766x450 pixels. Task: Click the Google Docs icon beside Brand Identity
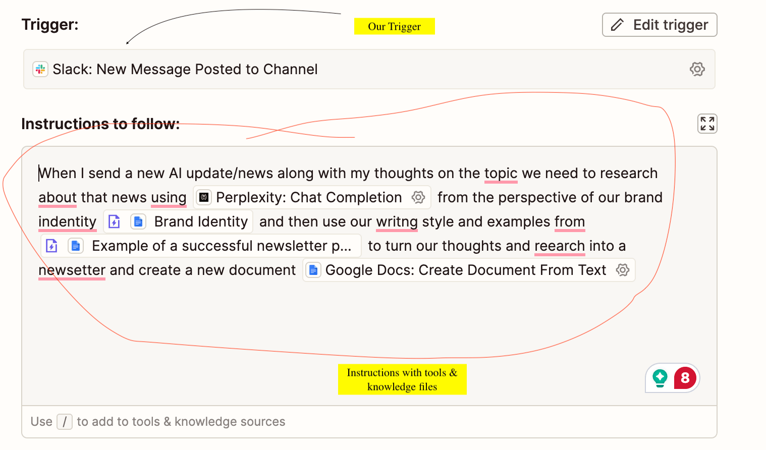pyautogui.click(x=138, y=221)
